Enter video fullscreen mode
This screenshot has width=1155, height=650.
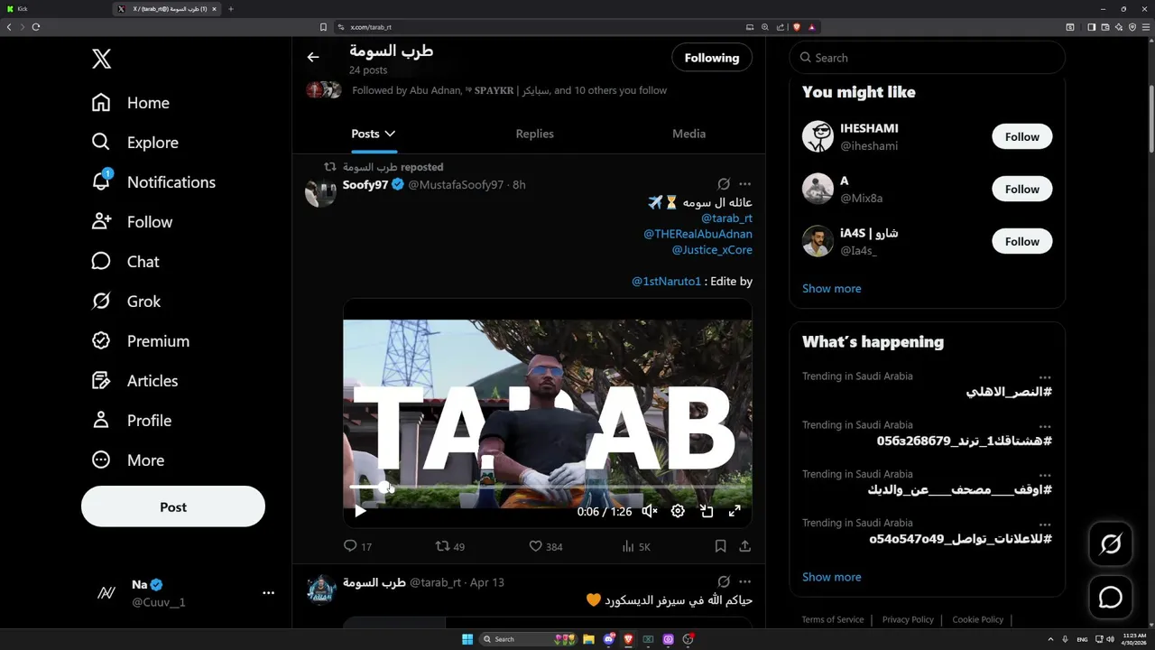[x=735, y=511]
